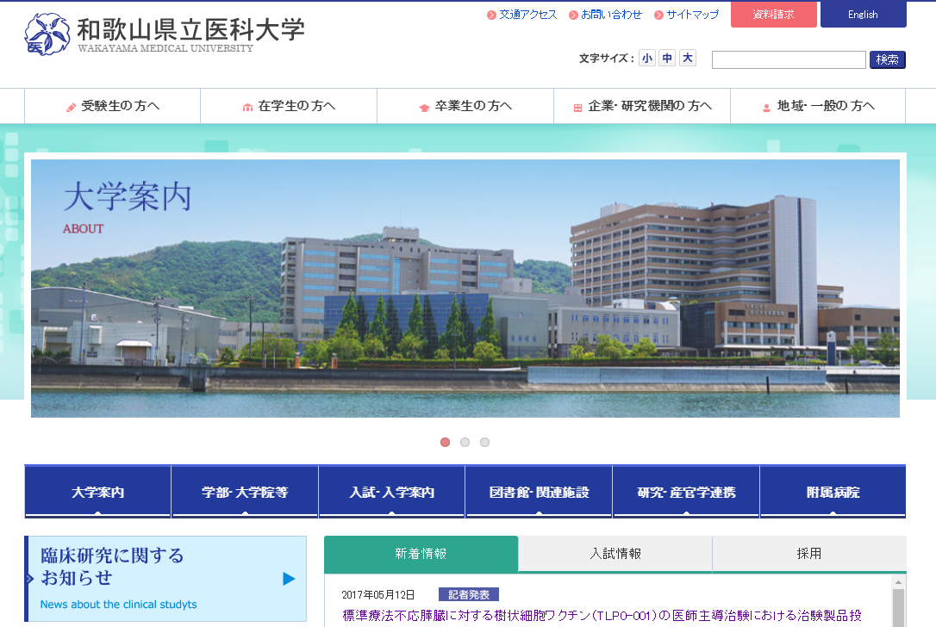The height and width of the screenshot is (627, 936).
Task: Select the second carousel slide dot
Action: [465, 442]
